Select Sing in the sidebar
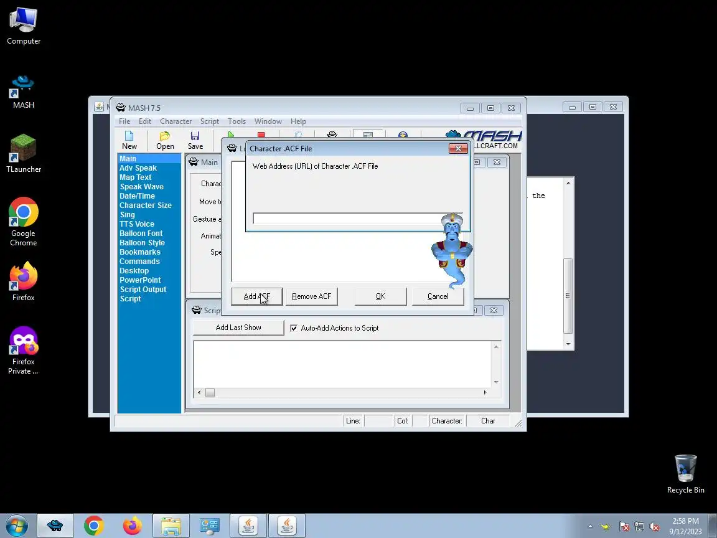Image resolution: width=717 pixels, height=538 pixels. click(x=127, y=215)
